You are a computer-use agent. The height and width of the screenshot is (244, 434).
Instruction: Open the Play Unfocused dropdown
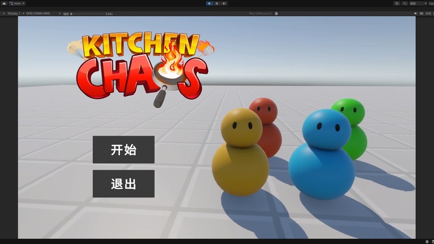pyautogui.click(x=260, y=13)
